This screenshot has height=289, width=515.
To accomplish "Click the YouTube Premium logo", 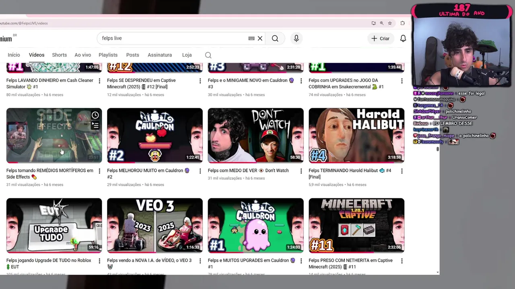I will [6, 39].
